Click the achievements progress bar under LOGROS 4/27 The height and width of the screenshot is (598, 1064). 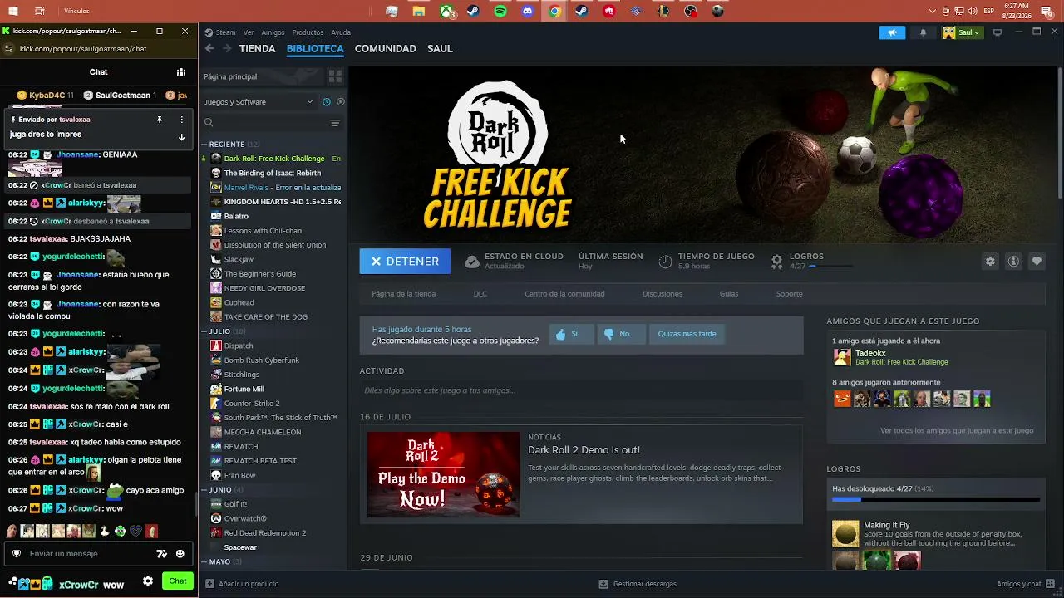coord(831,267)
